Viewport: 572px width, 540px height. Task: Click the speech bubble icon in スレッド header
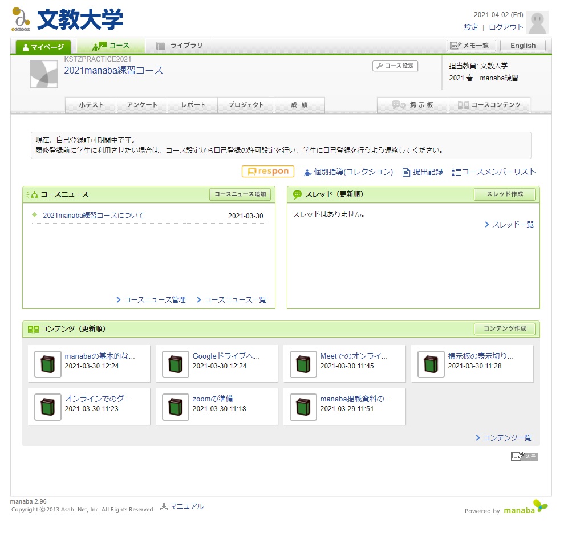point(297,194)
